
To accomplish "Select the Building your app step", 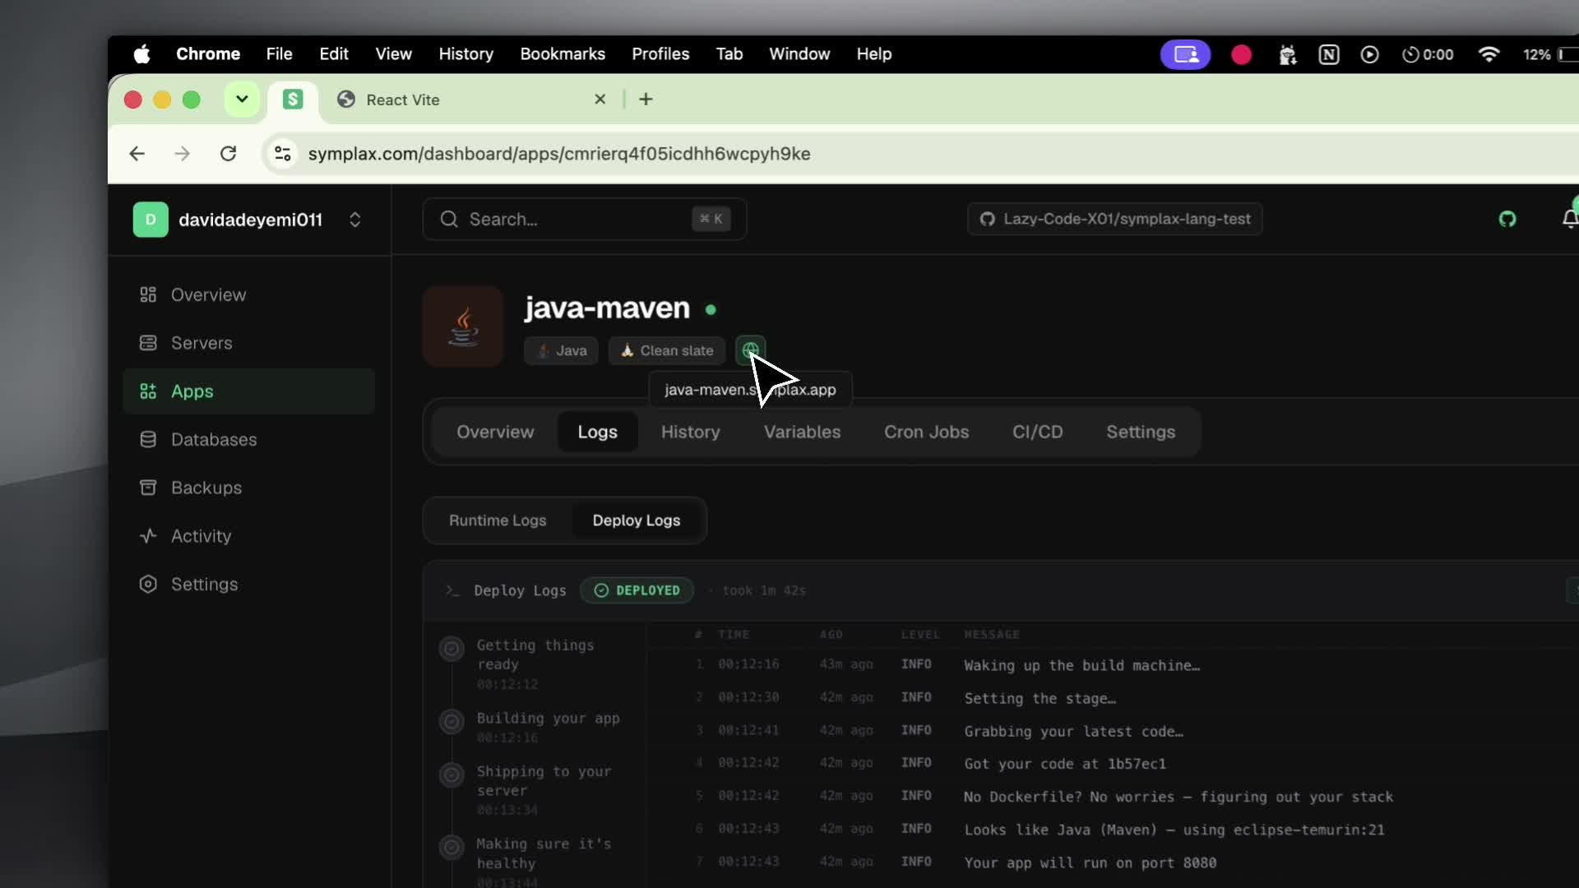I will (533, 727).
